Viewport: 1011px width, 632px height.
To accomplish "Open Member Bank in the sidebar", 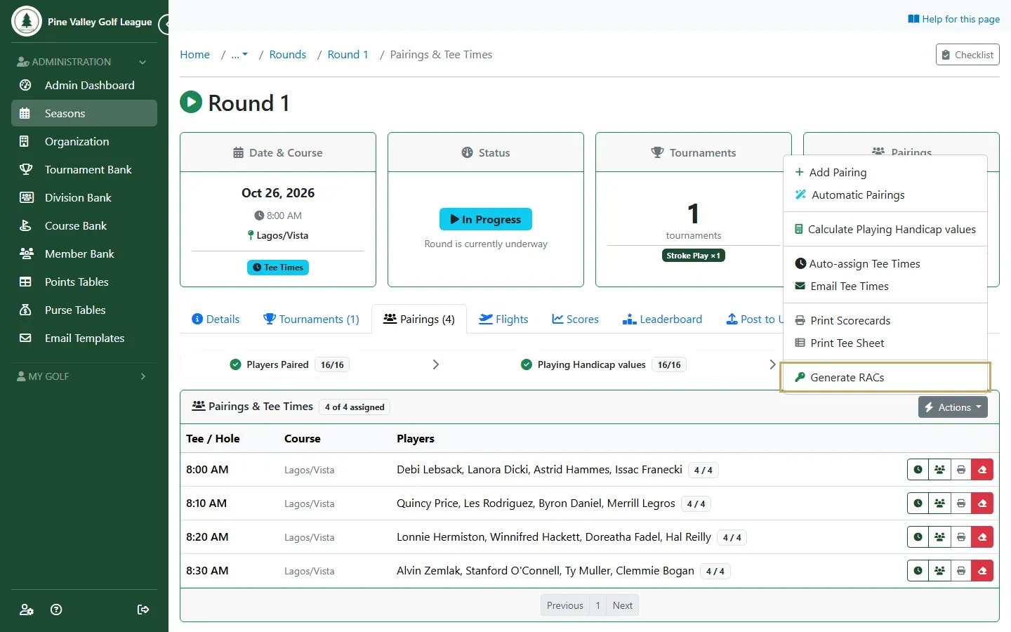I will pos(84,254).
